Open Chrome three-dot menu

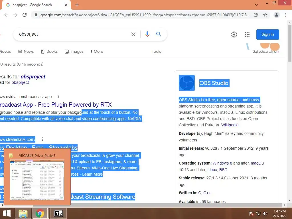[286, 15]
